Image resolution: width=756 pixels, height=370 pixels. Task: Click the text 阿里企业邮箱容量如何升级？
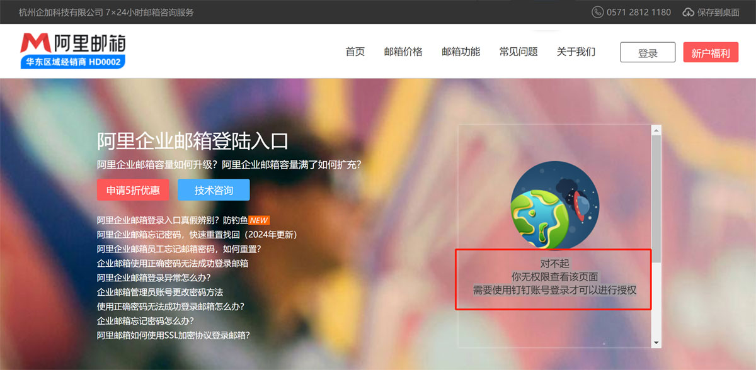click(x=158, y=165)
